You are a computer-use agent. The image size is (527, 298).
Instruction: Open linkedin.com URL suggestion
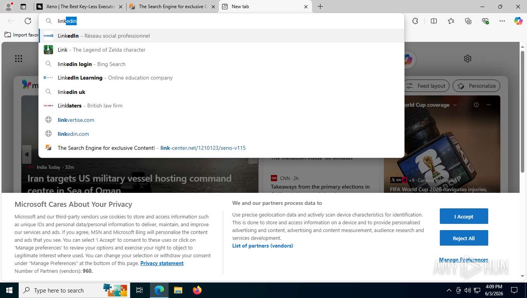click(x=221, y=134)
